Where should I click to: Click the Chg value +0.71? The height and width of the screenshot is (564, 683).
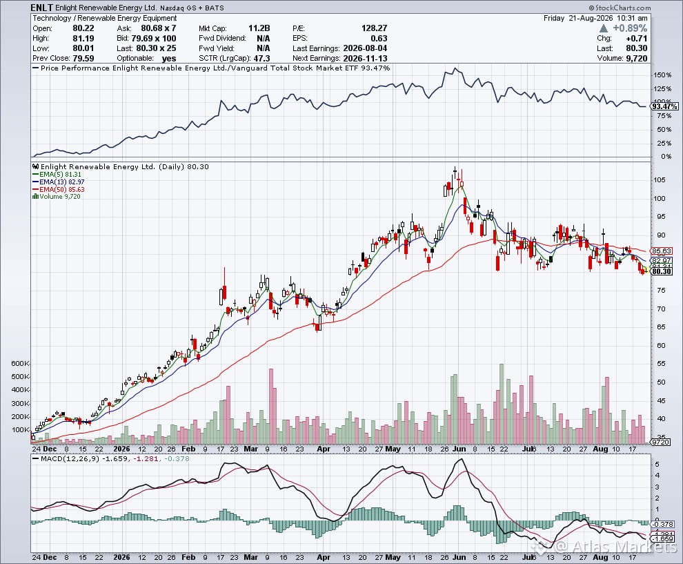click(x=637, y=39)
